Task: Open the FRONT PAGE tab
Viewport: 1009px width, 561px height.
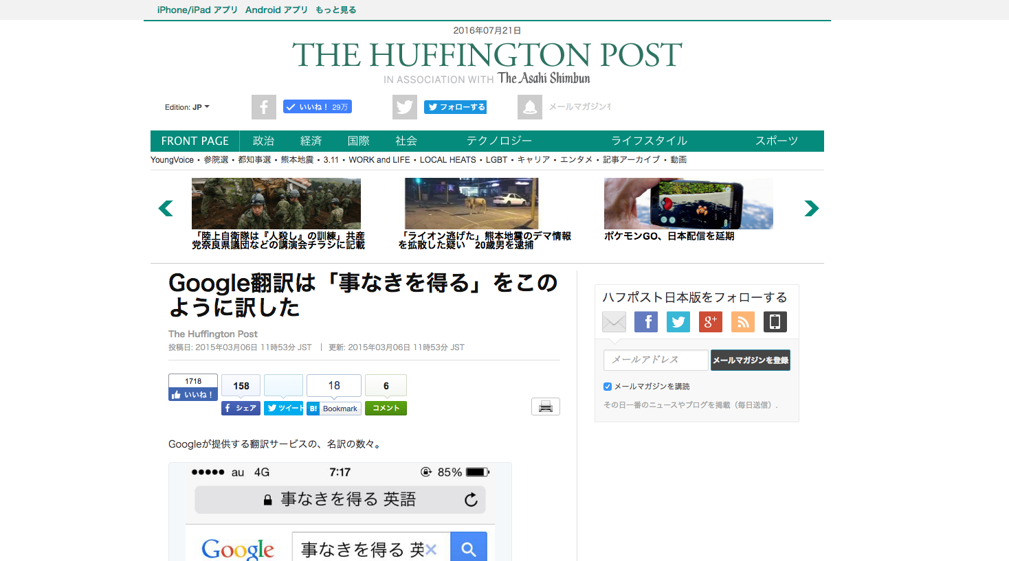Action: pos(195,141)
